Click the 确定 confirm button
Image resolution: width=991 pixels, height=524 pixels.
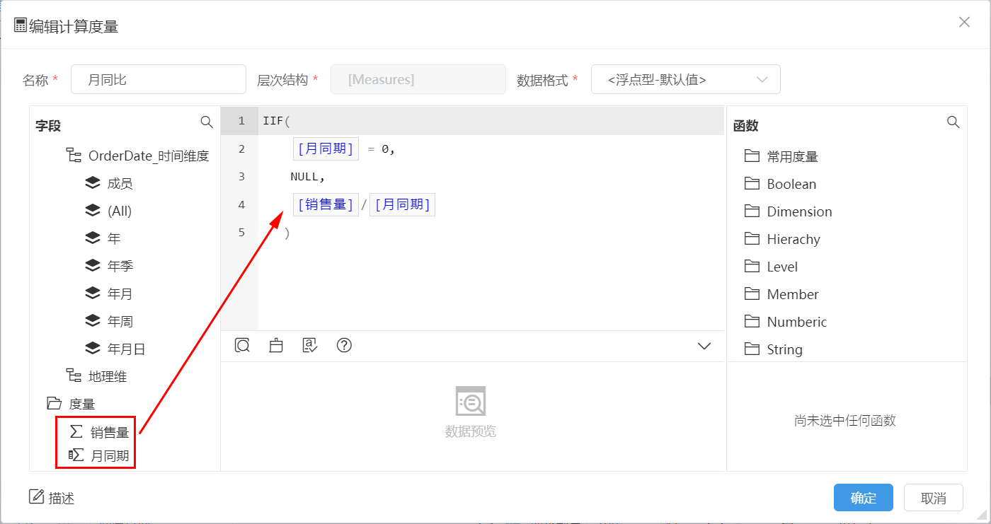click(x=864, y=497)
